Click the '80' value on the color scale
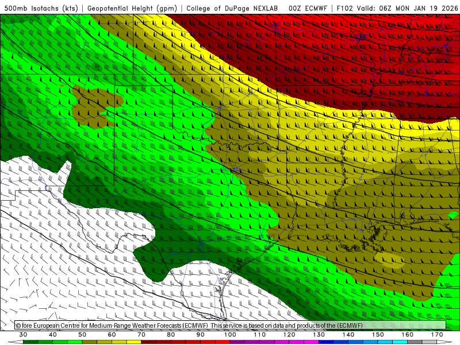460x345 pixels. point(171,335)
